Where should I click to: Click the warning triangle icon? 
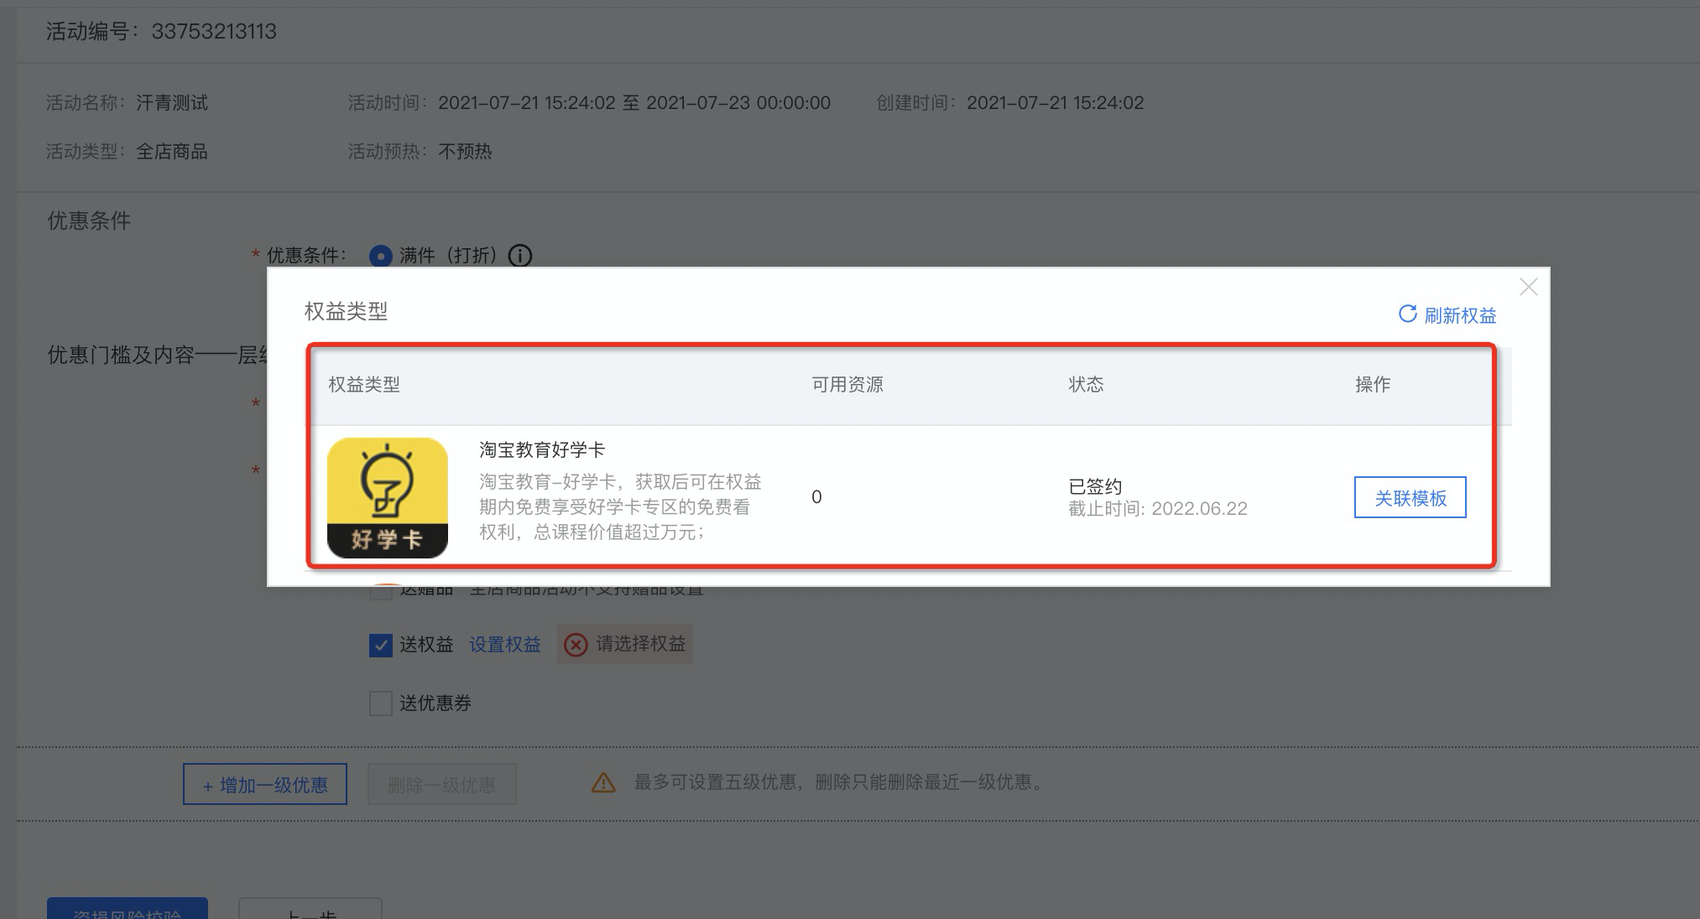click(x=603, y=783)
